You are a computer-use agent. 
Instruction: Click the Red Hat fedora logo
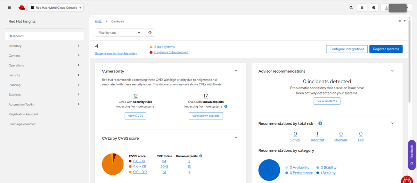(x=22, y=7)
